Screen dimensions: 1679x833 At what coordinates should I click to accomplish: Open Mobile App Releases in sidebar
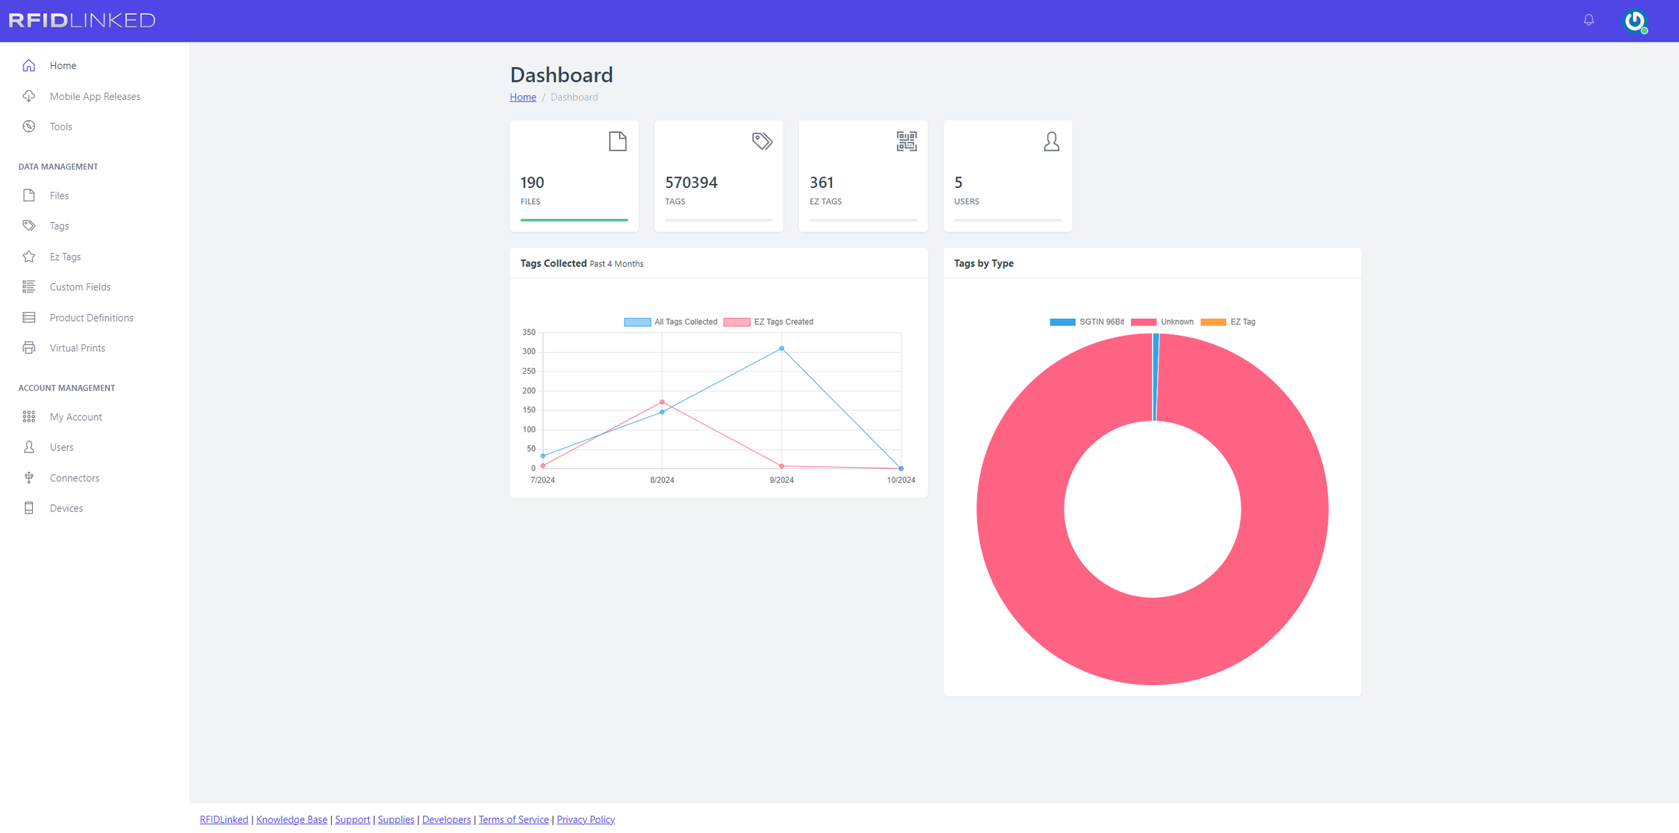(95, 97)
